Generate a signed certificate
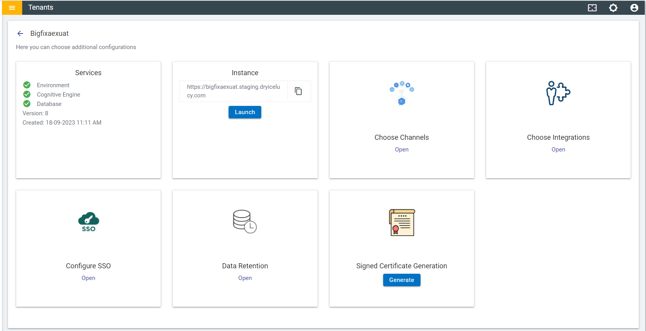 402,280
